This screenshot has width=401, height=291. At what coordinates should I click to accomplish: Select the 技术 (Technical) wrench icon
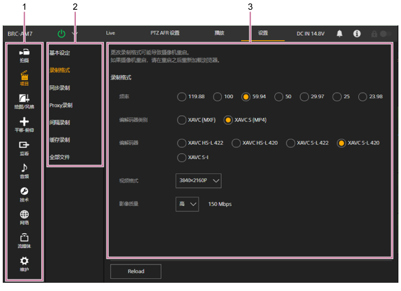(24, 193)
